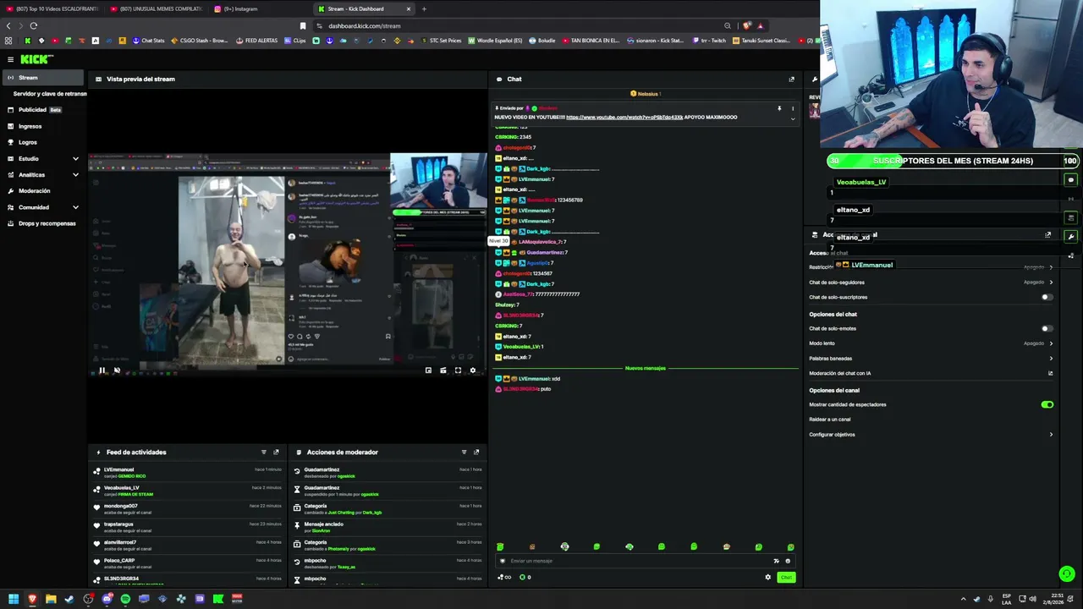Unpin the pinned chat message
Screen dimensions: 1083x609
[779, 108]
